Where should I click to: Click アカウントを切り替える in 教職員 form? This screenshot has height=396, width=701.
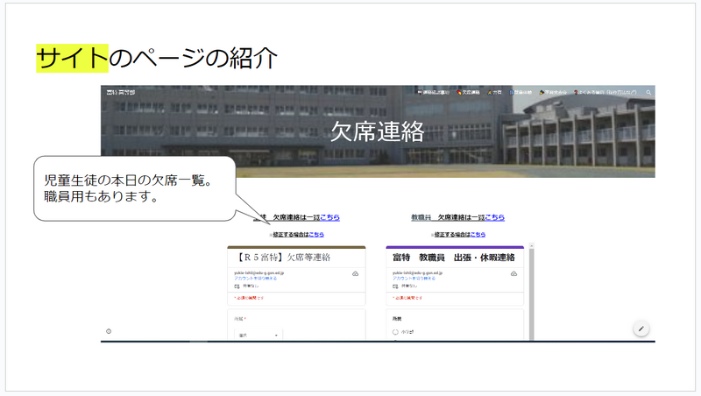pos(414,278)
